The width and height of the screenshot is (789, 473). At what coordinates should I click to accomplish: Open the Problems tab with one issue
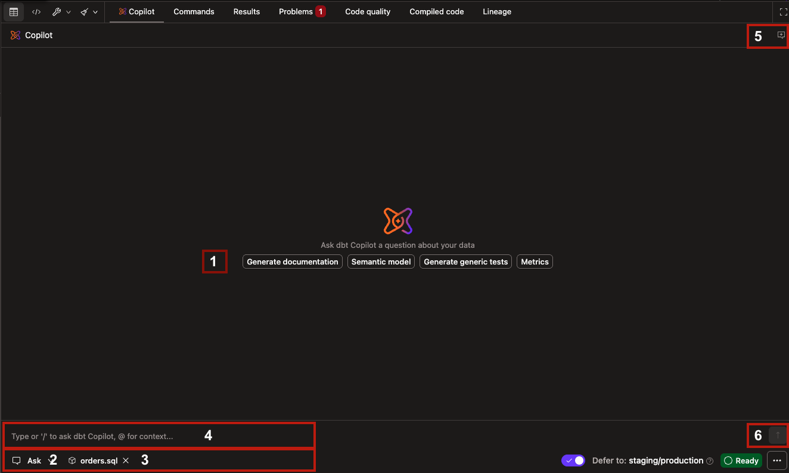pos(296,11)
